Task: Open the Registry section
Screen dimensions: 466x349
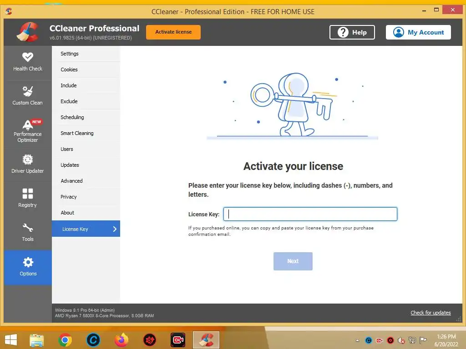Action: 28,198
